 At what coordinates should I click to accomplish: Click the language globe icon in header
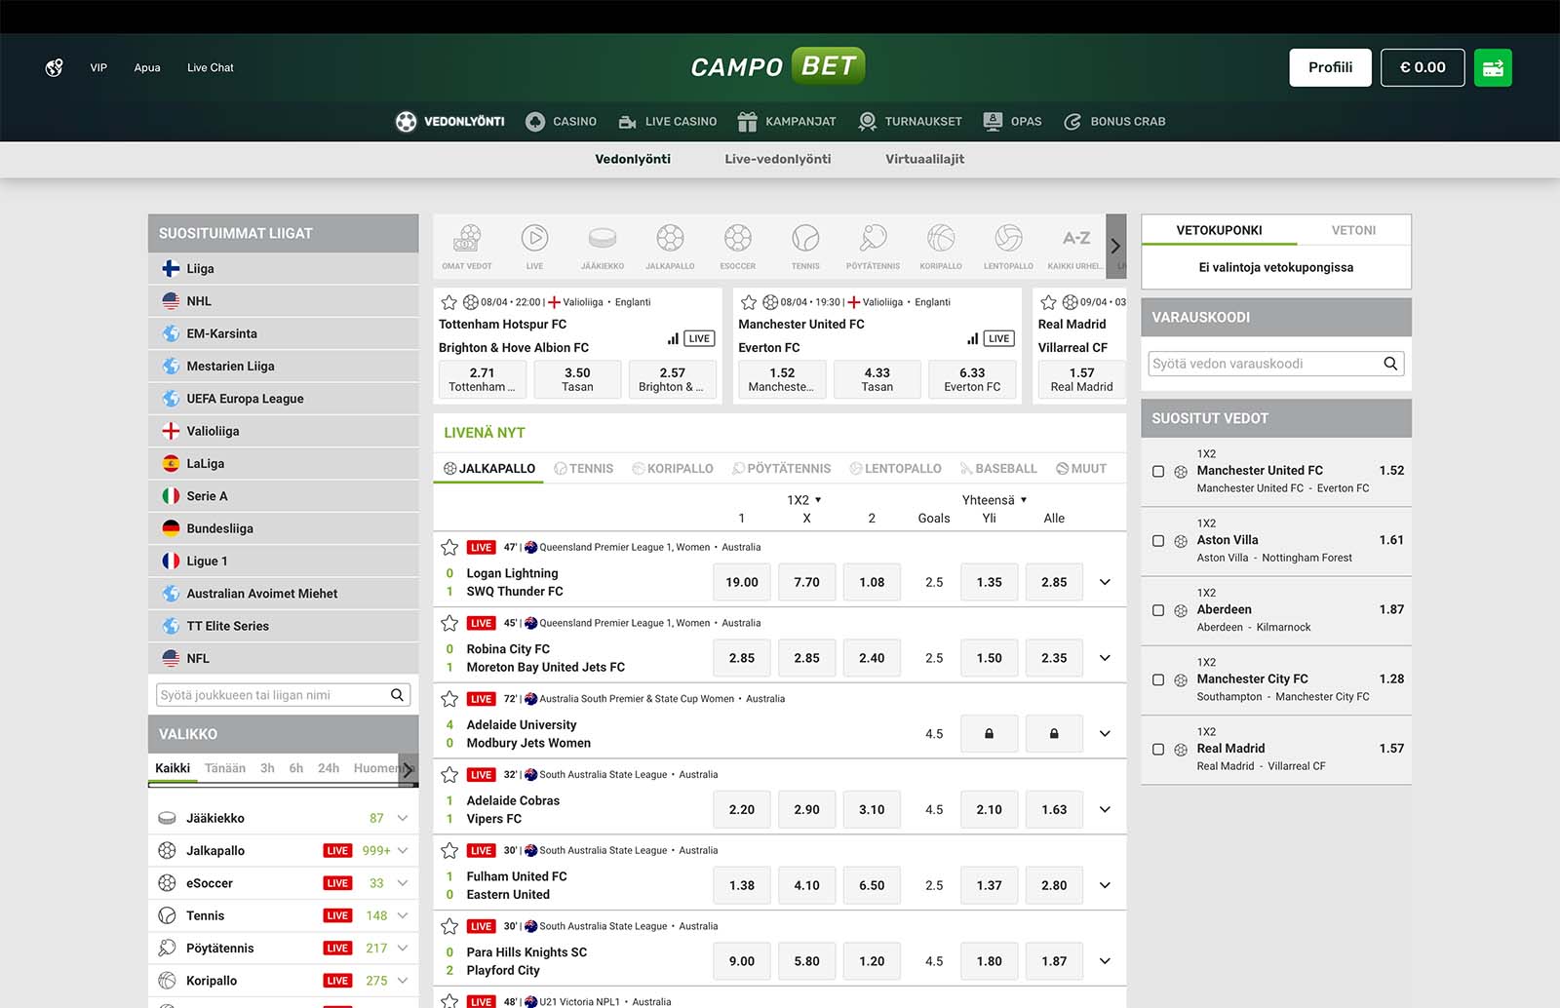(x=55, y=67)
